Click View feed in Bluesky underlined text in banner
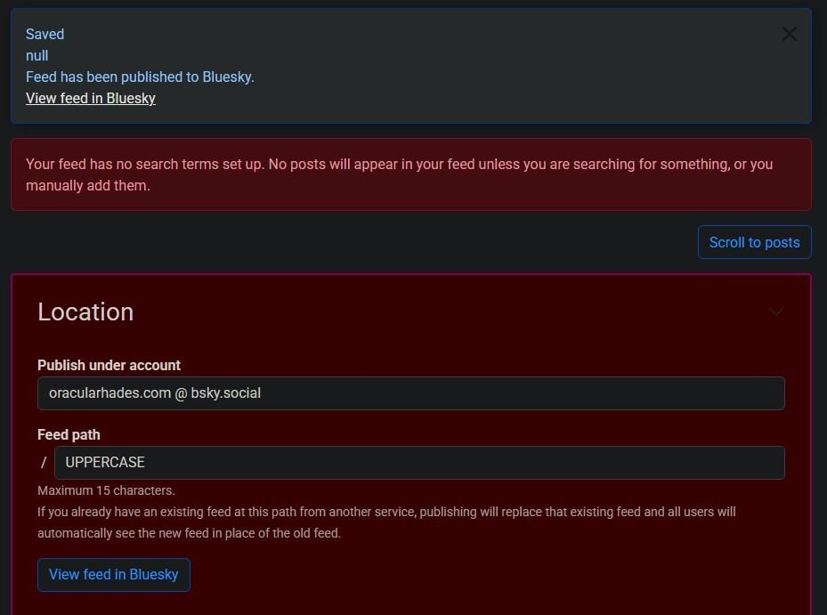 (90, 98)
